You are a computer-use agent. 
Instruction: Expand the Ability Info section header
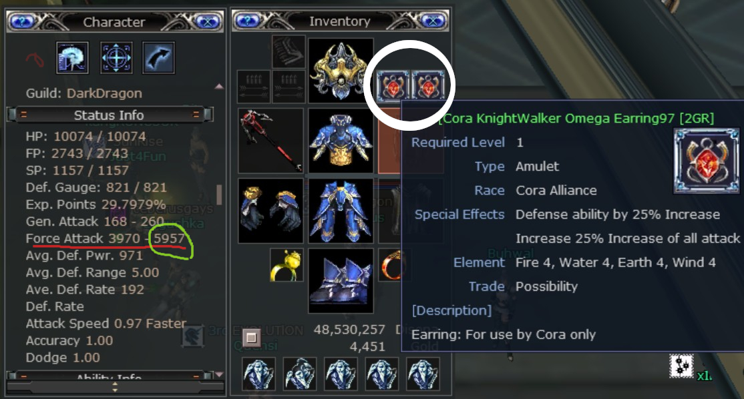[x=109, y=377]
